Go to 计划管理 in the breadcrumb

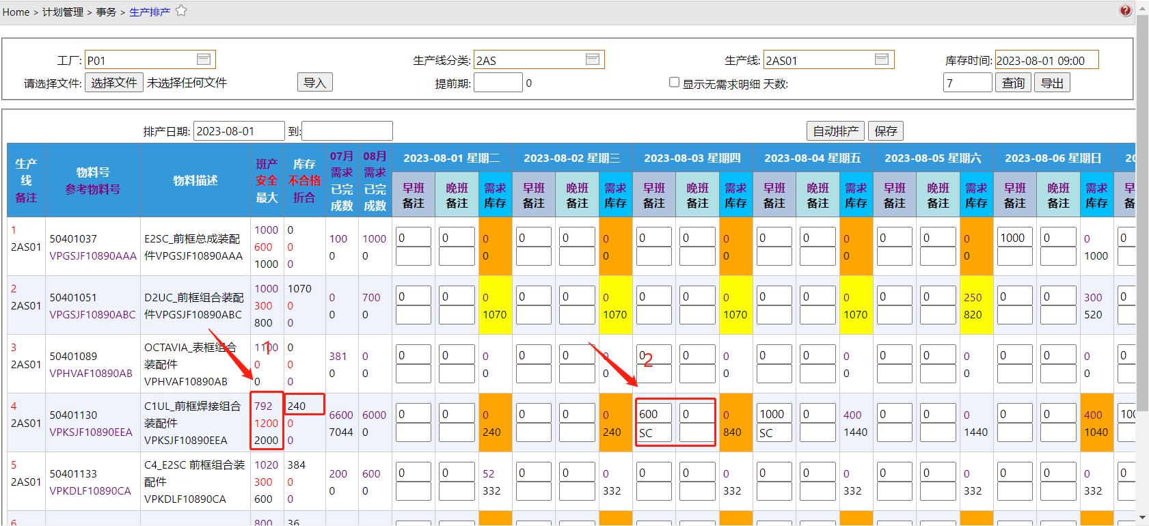[x=63, y=12]
